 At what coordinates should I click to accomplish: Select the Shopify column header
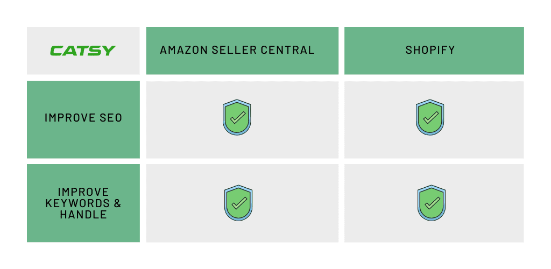pos(434,51)
